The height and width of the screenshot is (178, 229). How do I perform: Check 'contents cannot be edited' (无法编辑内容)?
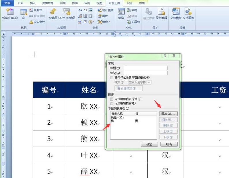pos(112,103)
